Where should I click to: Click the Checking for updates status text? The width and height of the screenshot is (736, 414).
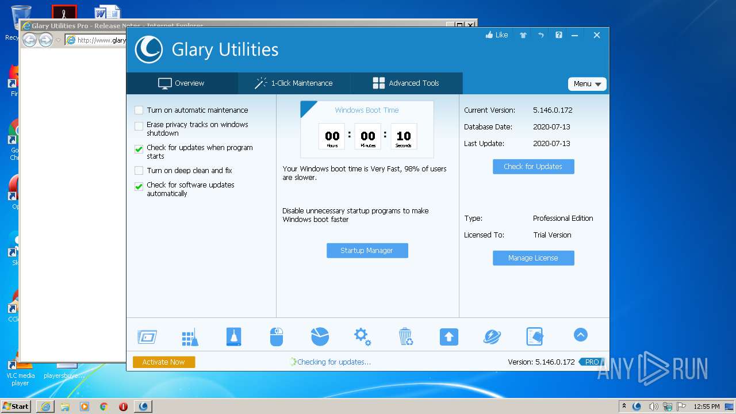[x=334, y=362]
